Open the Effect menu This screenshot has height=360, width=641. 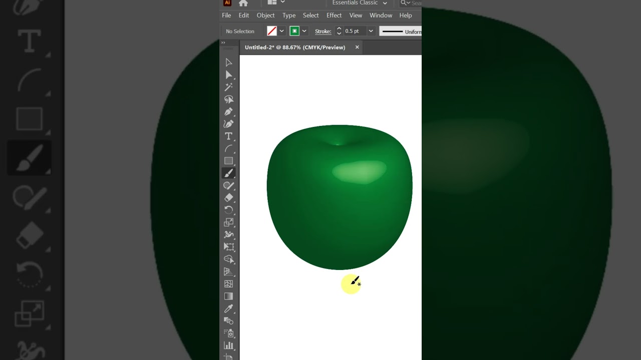point(334,15)
